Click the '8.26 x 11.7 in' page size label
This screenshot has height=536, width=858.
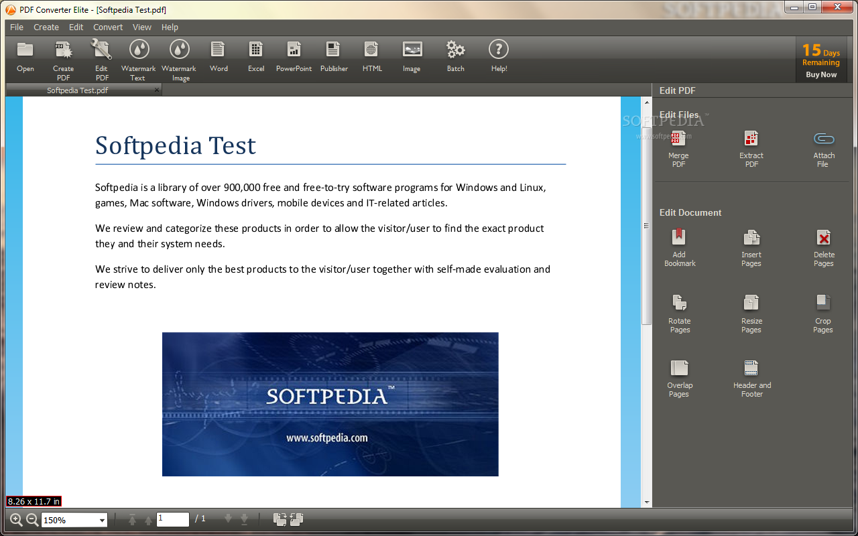pos(34,501)
